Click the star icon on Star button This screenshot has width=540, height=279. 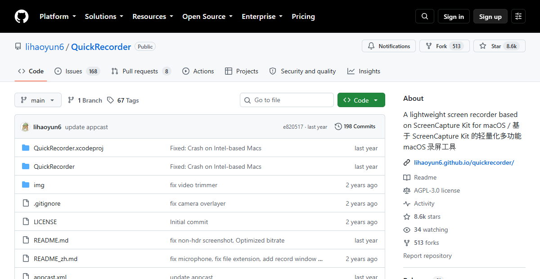tap(483, 46)
